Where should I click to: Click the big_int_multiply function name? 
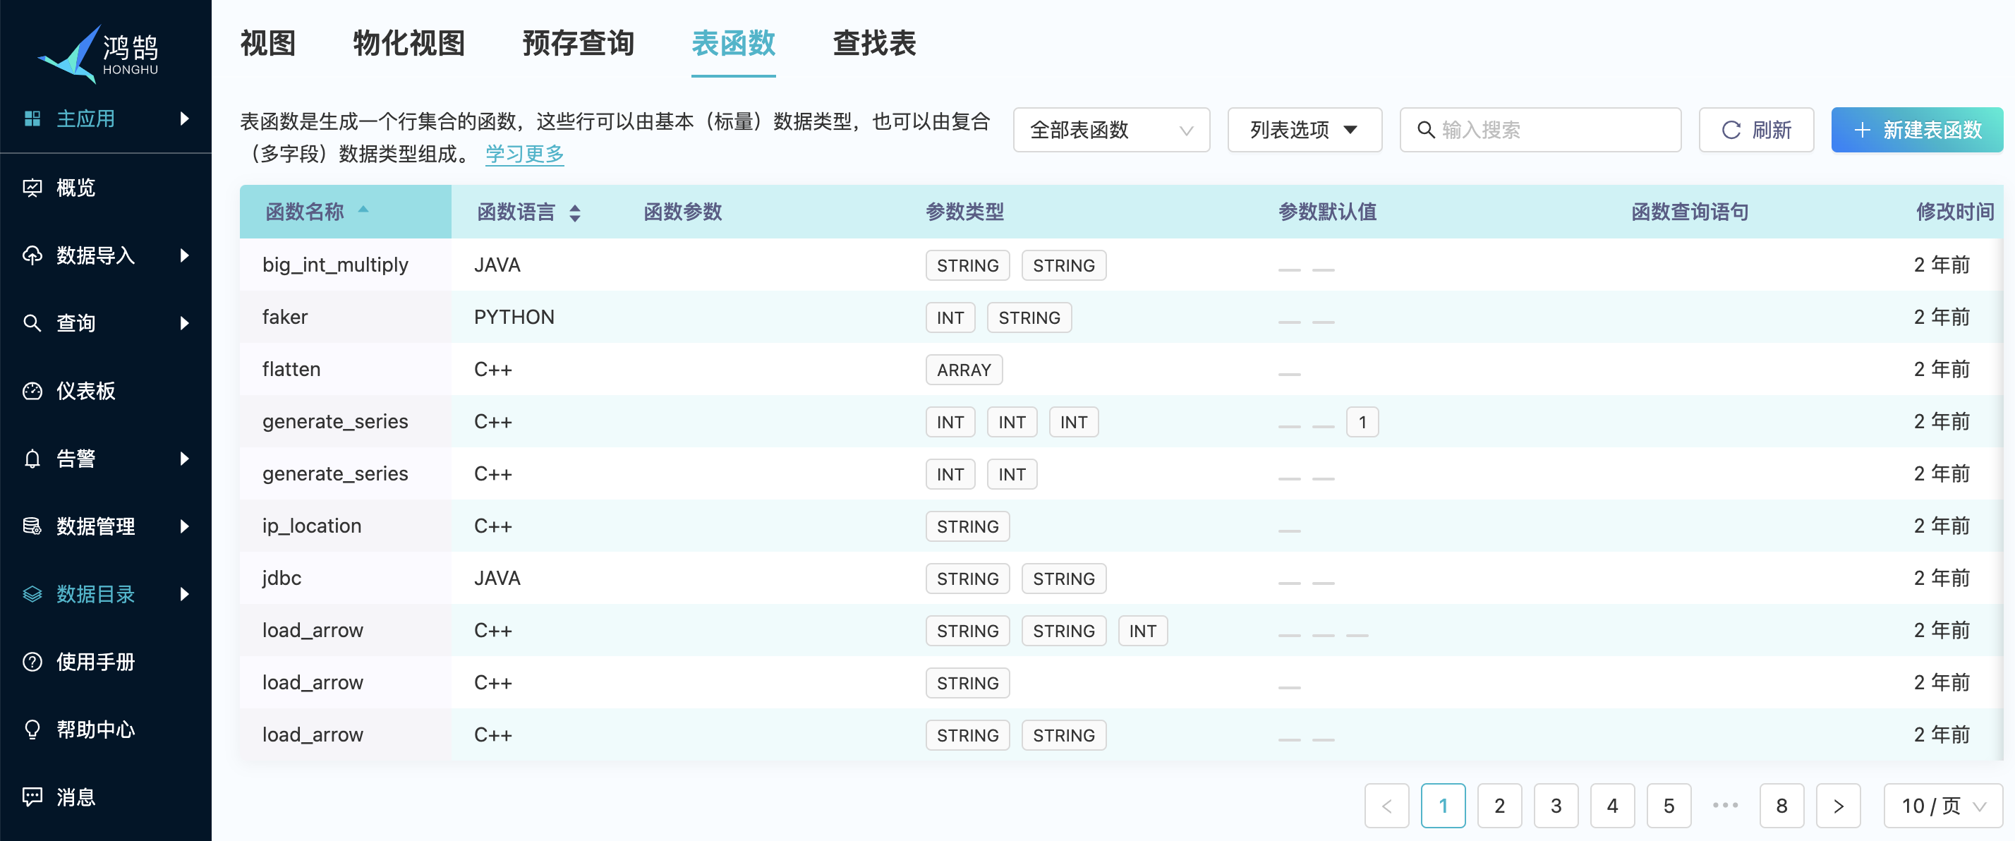point(335,265)
